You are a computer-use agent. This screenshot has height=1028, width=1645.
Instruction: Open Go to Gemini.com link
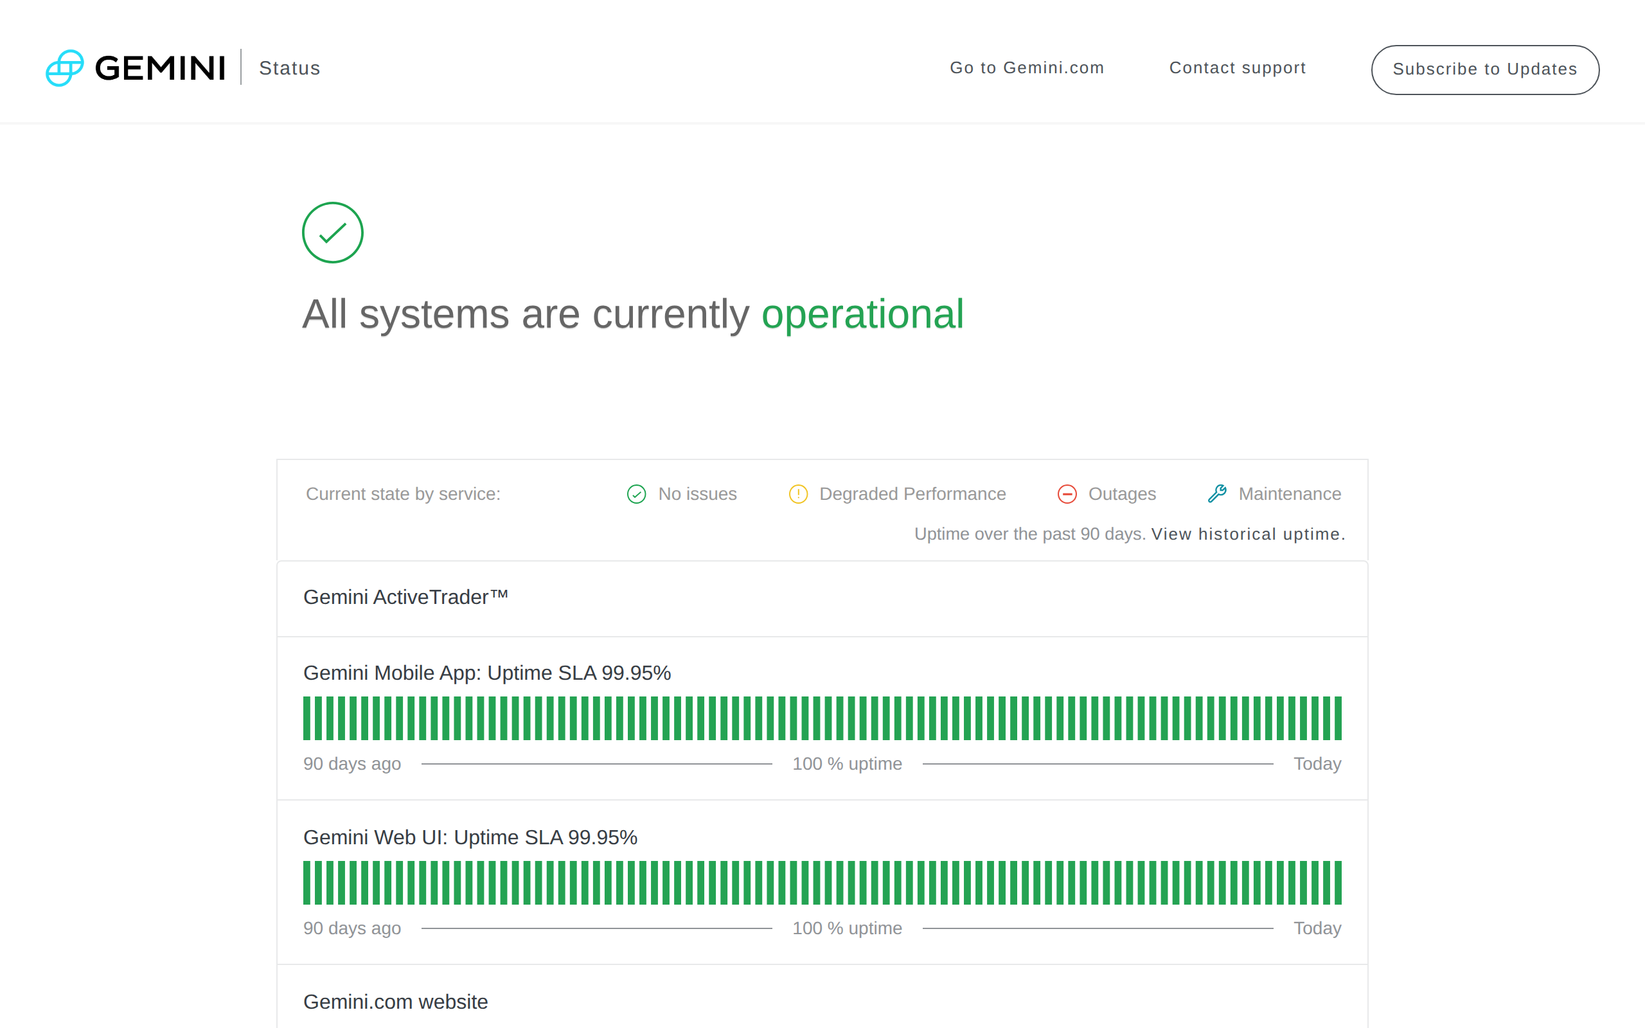[1026, 68]
